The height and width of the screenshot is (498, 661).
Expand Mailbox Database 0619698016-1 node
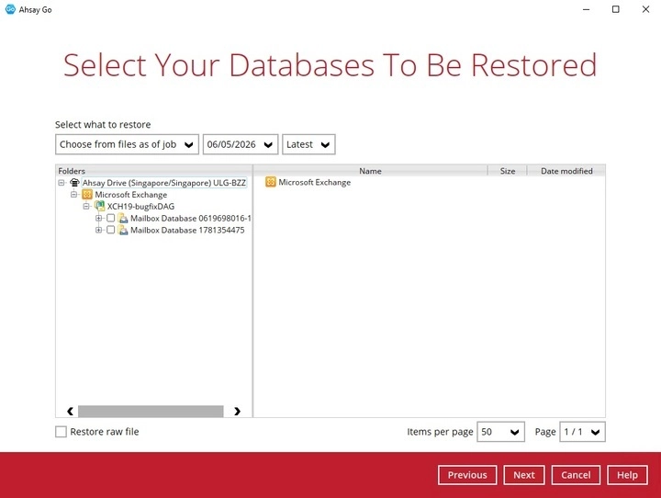pyautogui.click(x=98, y=218)
